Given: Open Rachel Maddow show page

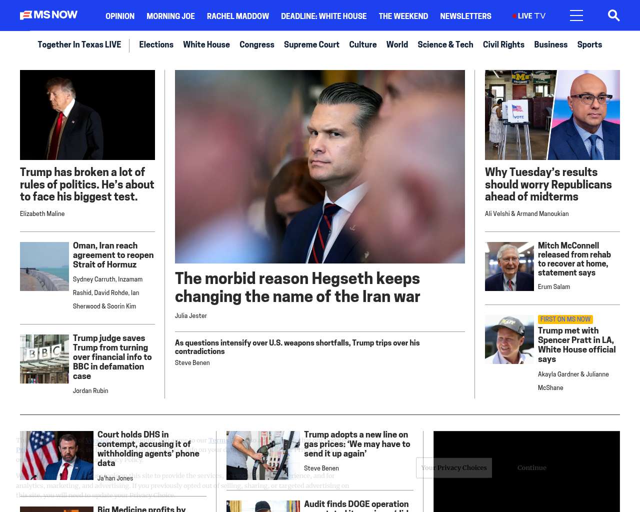Looking at the screenshot, I should click(x=238, y=16).
